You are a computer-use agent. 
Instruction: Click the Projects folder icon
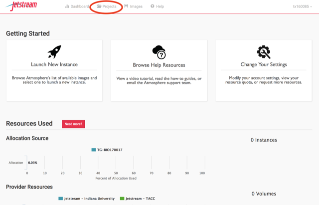click(99, 6)
